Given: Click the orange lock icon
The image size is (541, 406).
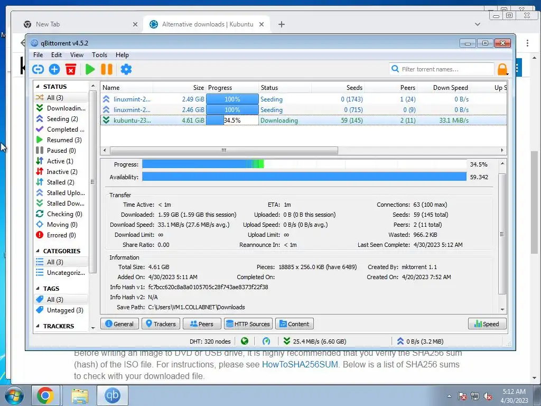Looking at the screenshot, I should (503, 69).
